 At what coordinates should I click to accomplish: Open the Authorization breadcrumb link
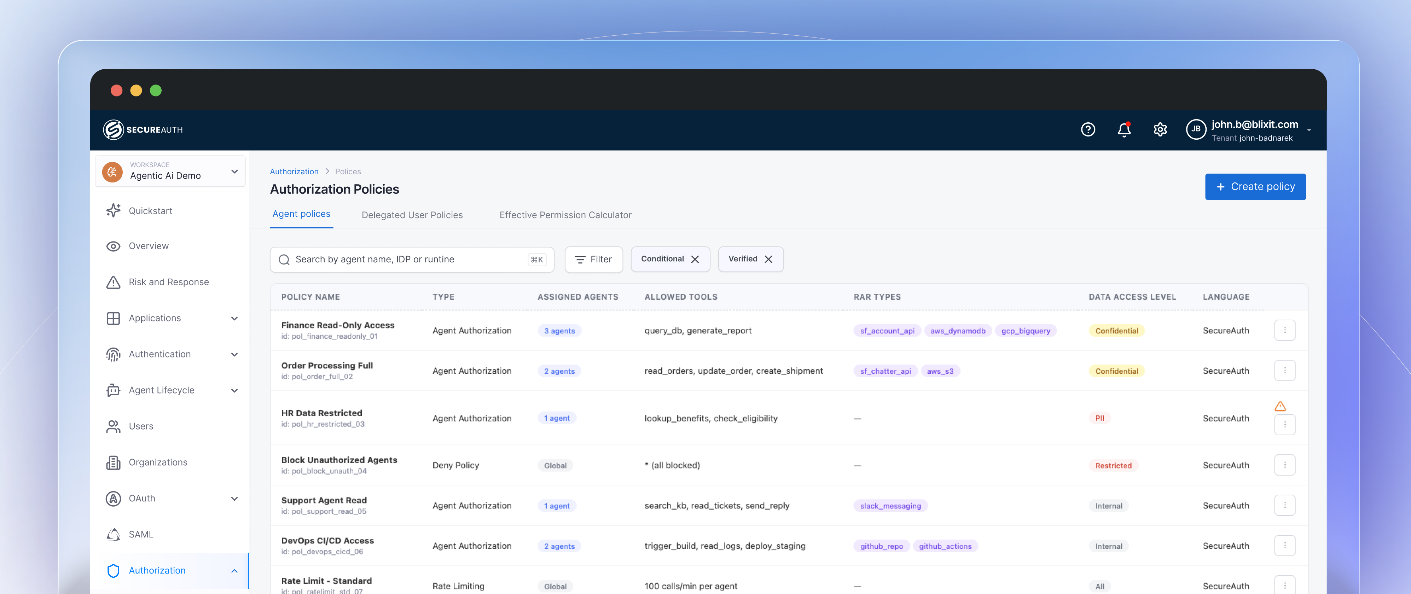tap(294, 171)
